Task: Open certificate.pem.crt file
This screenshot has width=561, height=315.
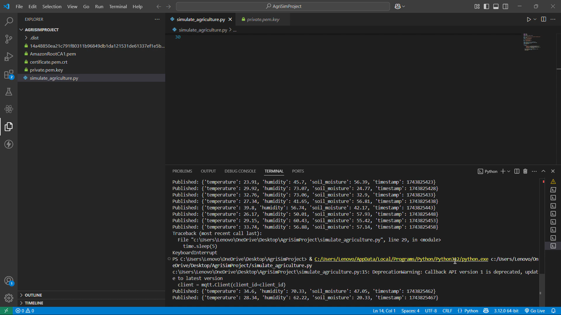Action: [x=49, y=62]
